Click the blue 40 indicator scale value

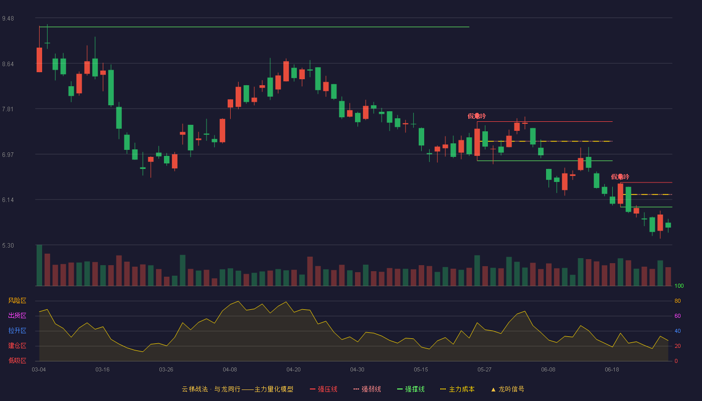pos(677,331)
